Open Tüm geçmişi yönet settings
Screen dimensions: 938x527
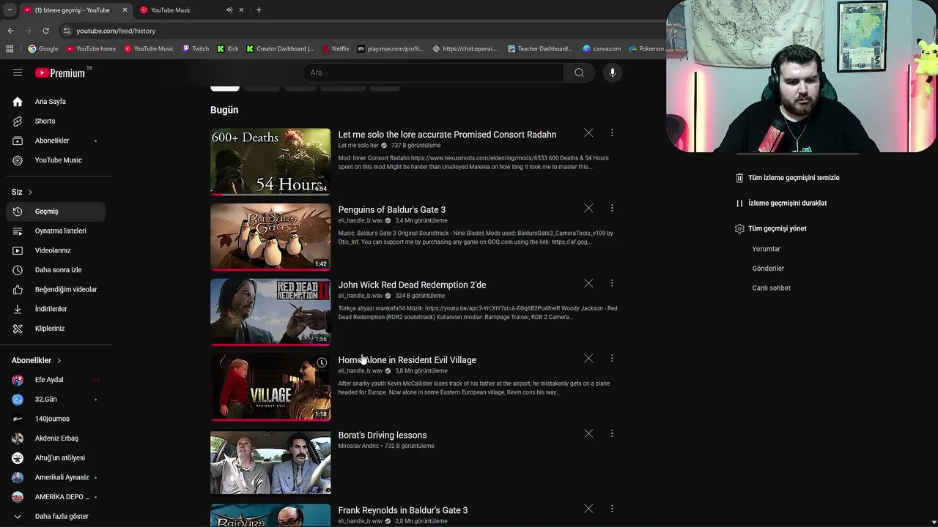(x=771, y=228)
